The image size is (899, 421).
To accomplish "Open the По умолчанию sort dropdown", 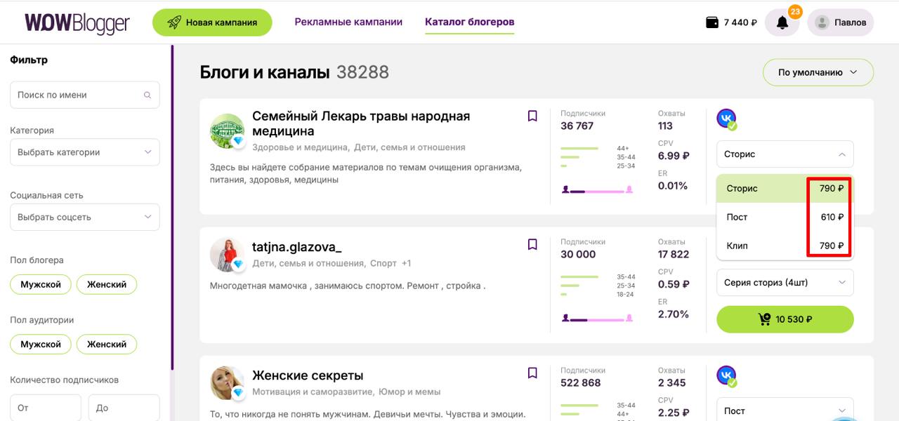I will (x=818, y=72).
